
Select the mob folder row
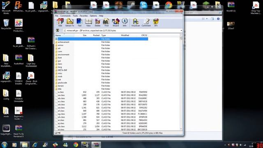click(x=102, y=76)
